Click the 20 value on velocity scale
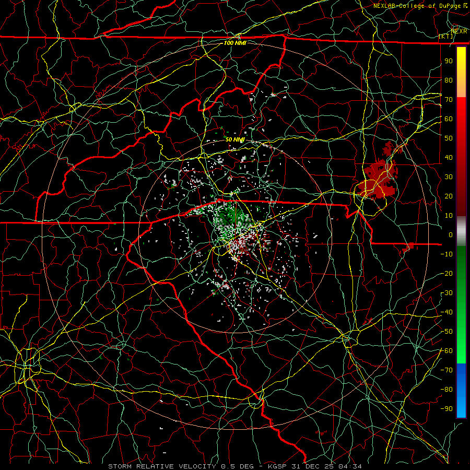This screenshot has width=470, height=470. (x=449, y=196)
